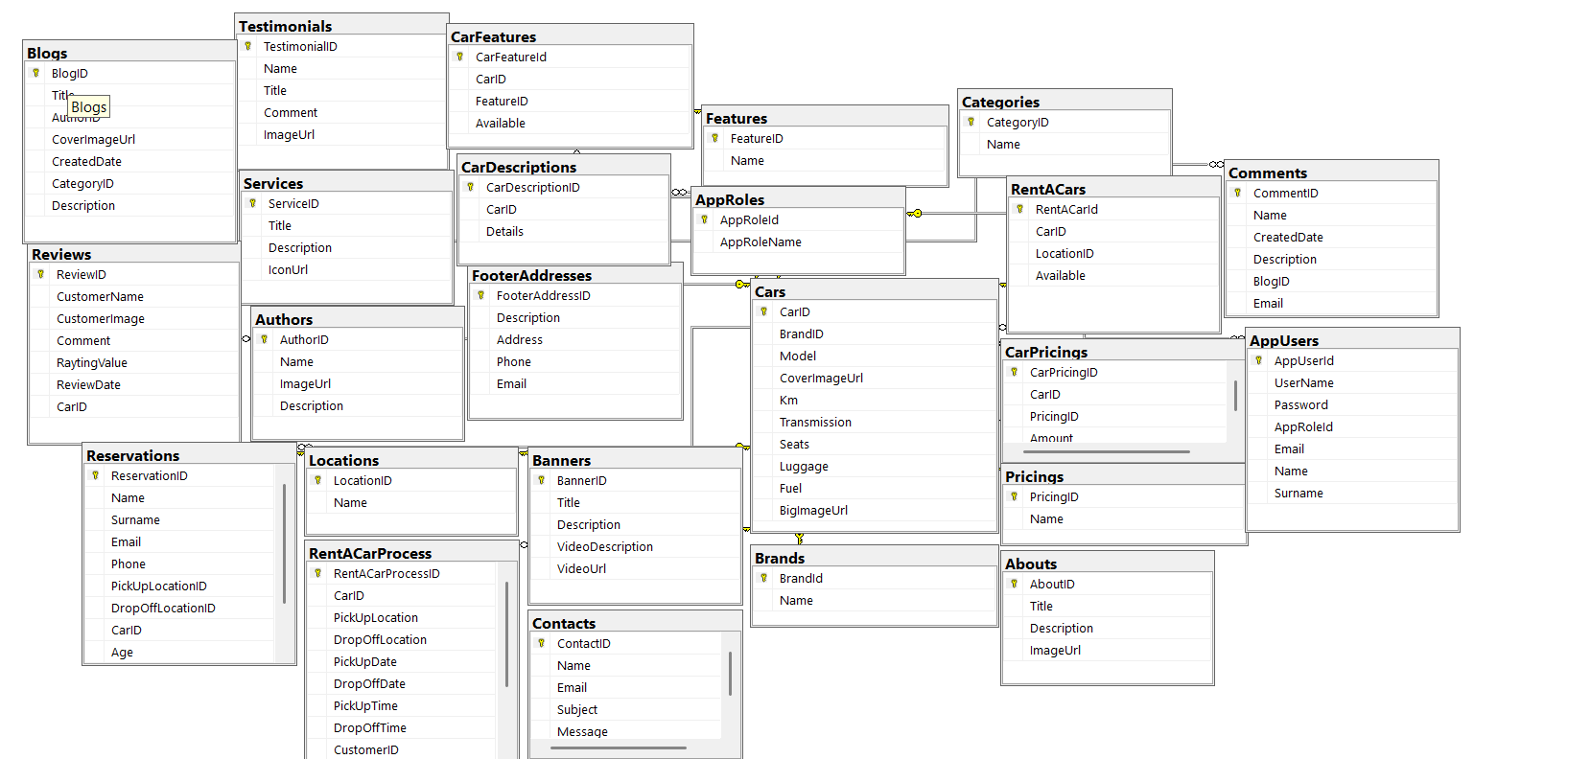Click the primary key icon beside BlogID
This screenshot has width=1591, height=759.
click(x=36, y=73)
